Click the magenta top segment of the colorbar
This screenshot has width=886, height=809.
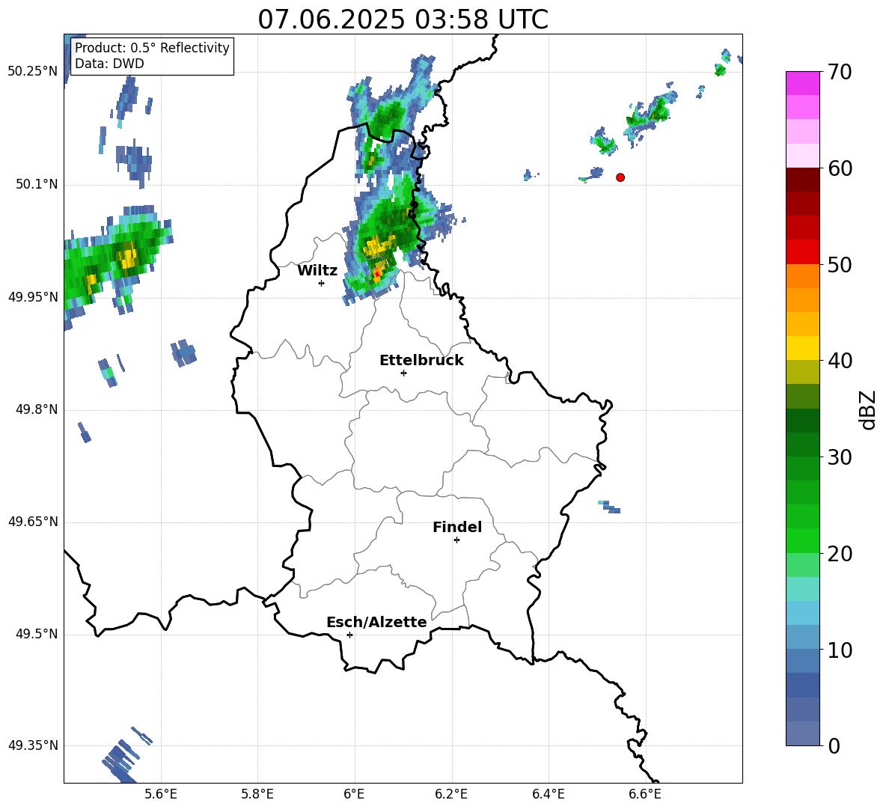[803, 83]
